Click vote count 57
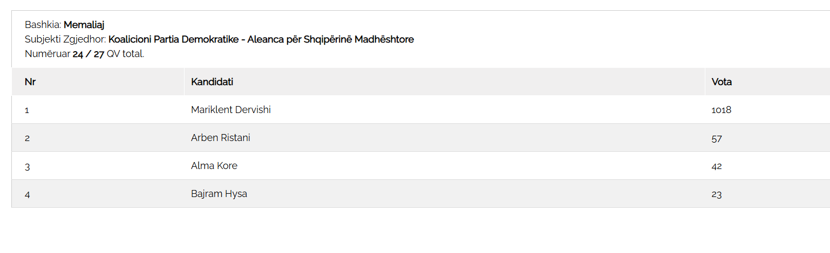 [717, 138]
